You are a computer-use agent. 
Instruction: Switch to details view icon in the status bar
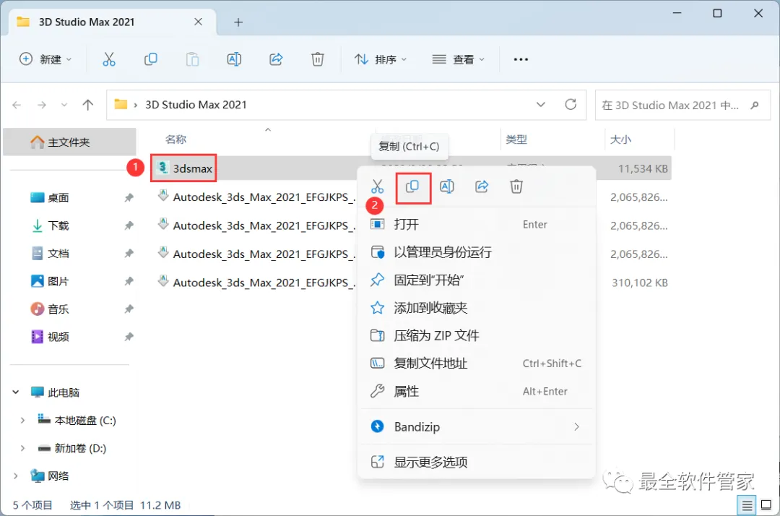point(746,506)
